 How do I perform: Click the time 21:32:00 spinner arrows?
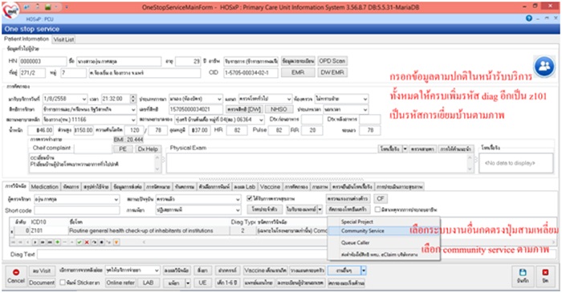coord(133,99)
